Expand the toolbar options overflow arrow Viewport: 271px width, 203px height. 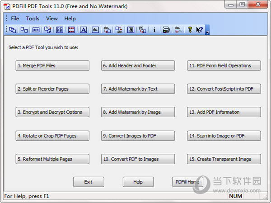pos(207,30)
